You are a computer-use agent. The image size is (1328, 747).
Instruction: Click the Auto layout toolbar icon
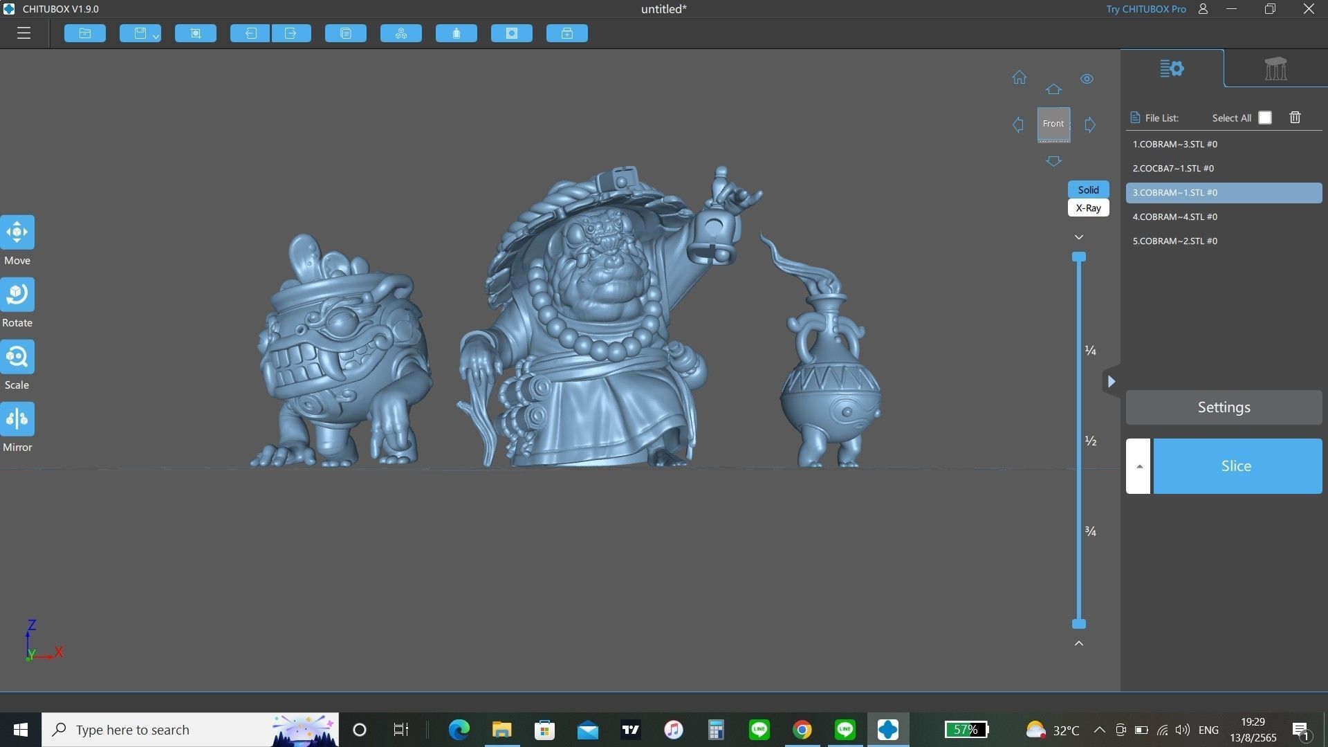pos(401,33)
